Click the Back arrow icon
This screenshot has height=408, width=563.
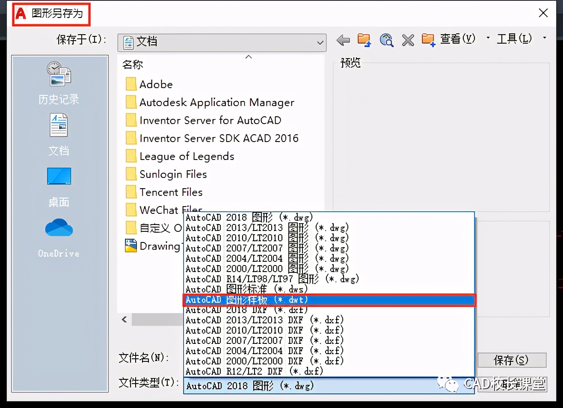(343, 41)
